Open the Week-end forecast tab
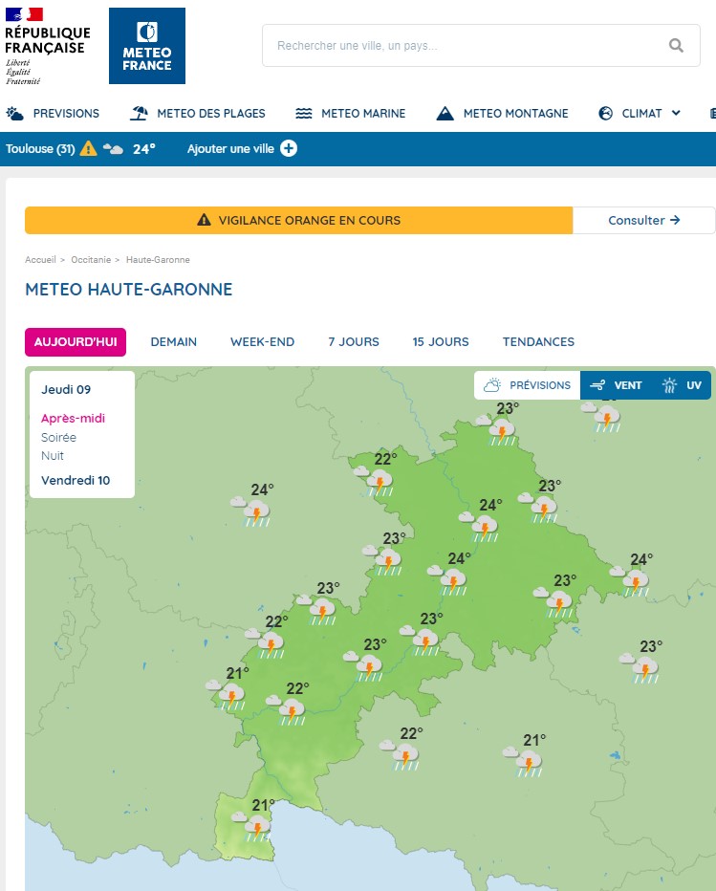 point(262,341)
